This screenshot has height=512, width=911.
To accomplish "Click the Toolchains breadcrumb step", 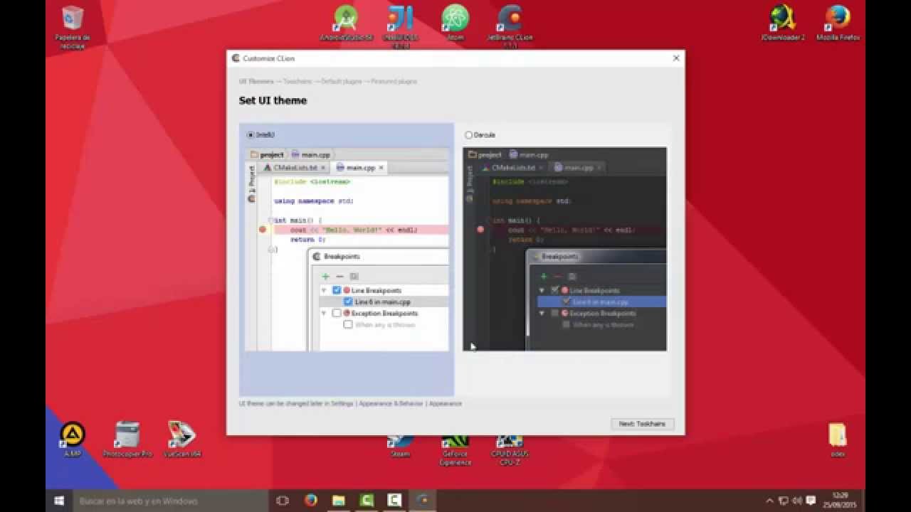I will 297,82.
